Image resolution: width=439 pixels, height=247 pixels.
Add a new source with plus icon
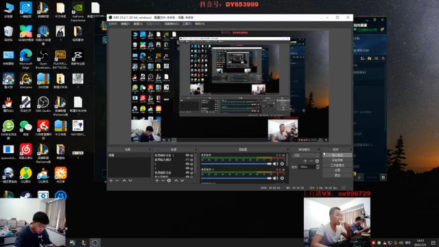pyautogui.click(x=157, y=180)
